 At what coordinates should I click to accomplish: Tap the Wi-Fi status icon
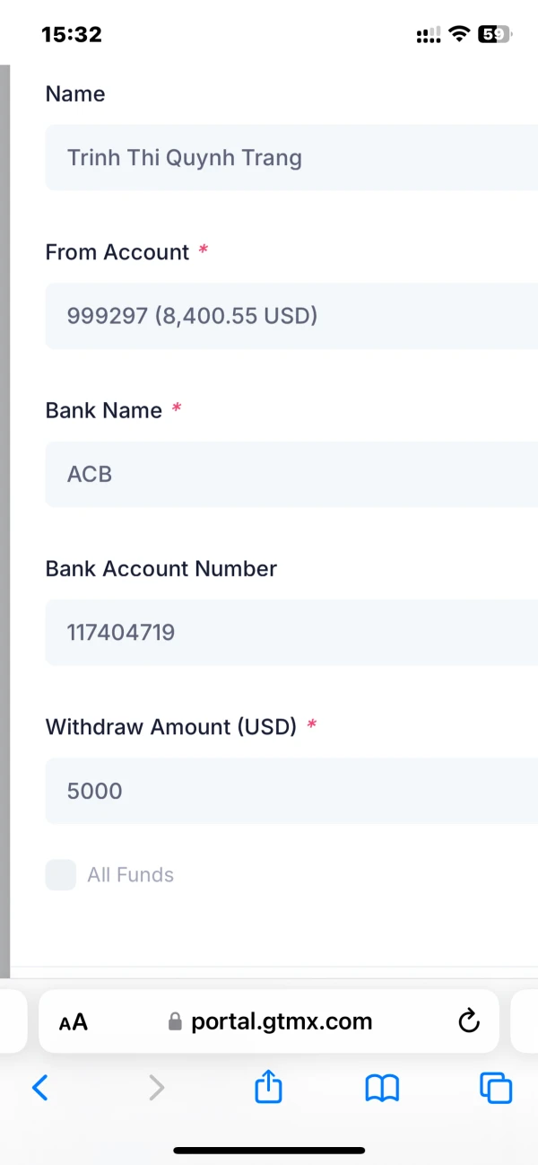click(460, 35)
